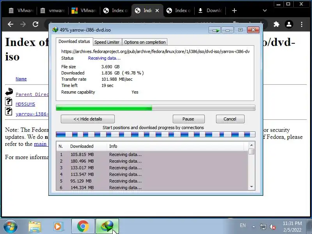The image size is (312, 234).
Task: Click the yarrow-i386 file link on page
Action: (32, 114)
